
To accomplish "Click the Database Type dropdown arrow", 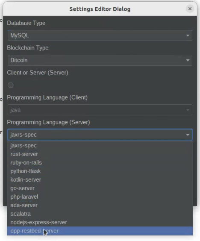I will pos(188,35).
